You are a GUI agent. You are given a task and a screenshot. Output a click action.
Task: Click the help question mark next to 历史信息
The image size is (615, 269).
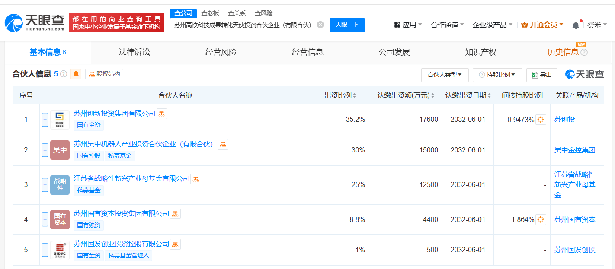pos(584,52)
